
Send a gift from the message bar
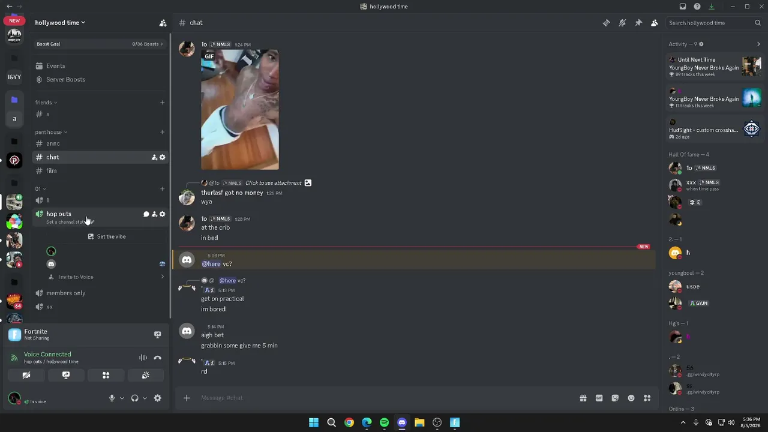tap(583, 398)
